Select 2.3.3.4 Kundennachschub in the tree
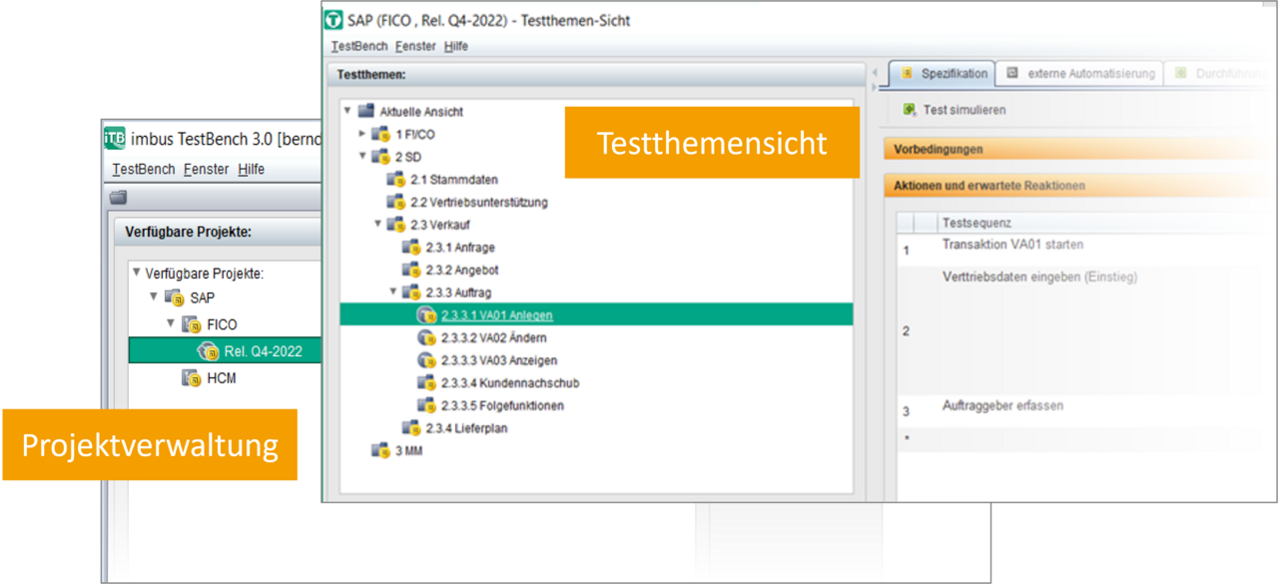The height and width of the screenshot is (584, 1278). pos(510,383)
